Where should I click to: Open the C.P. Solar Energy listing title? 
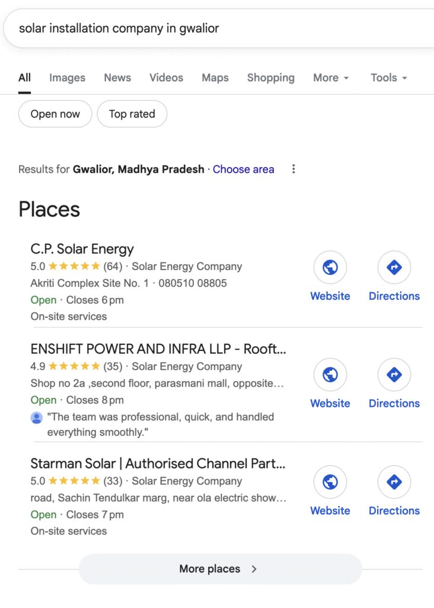pyautogui.click(x=82, y=249)
